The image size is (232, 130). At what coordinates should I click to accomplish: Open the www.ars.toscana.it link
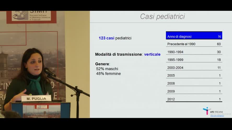point(217,116)
